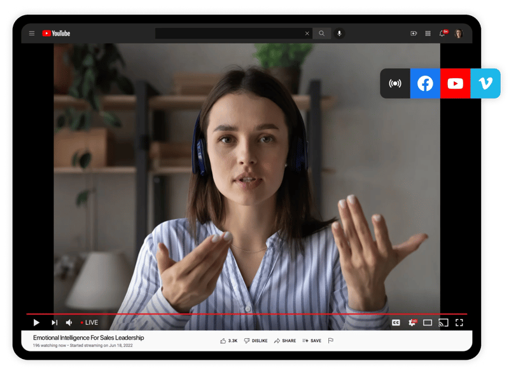Open voice search with the microphone icon

coord(338,32)
